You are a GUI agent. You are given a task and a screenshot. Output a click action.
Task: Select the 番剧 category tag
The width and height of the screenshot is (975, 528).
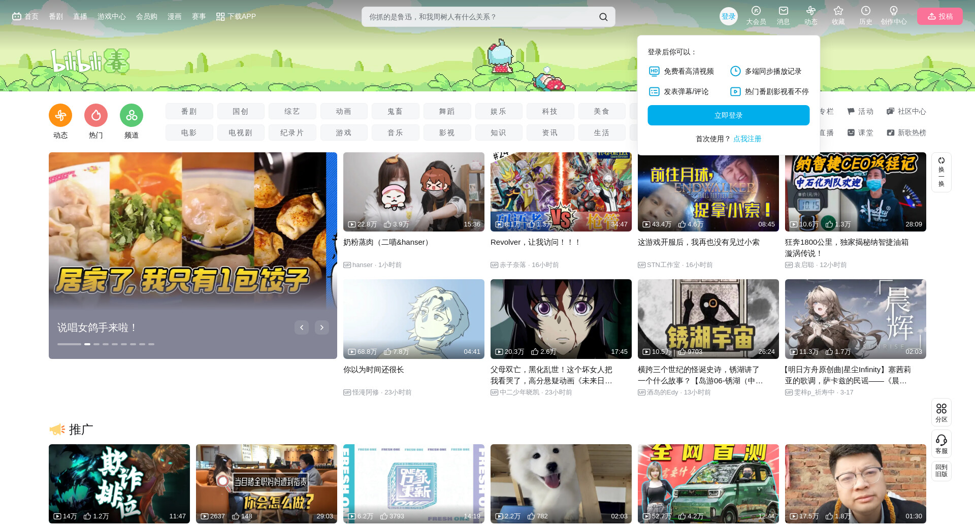tap(189, 111)
